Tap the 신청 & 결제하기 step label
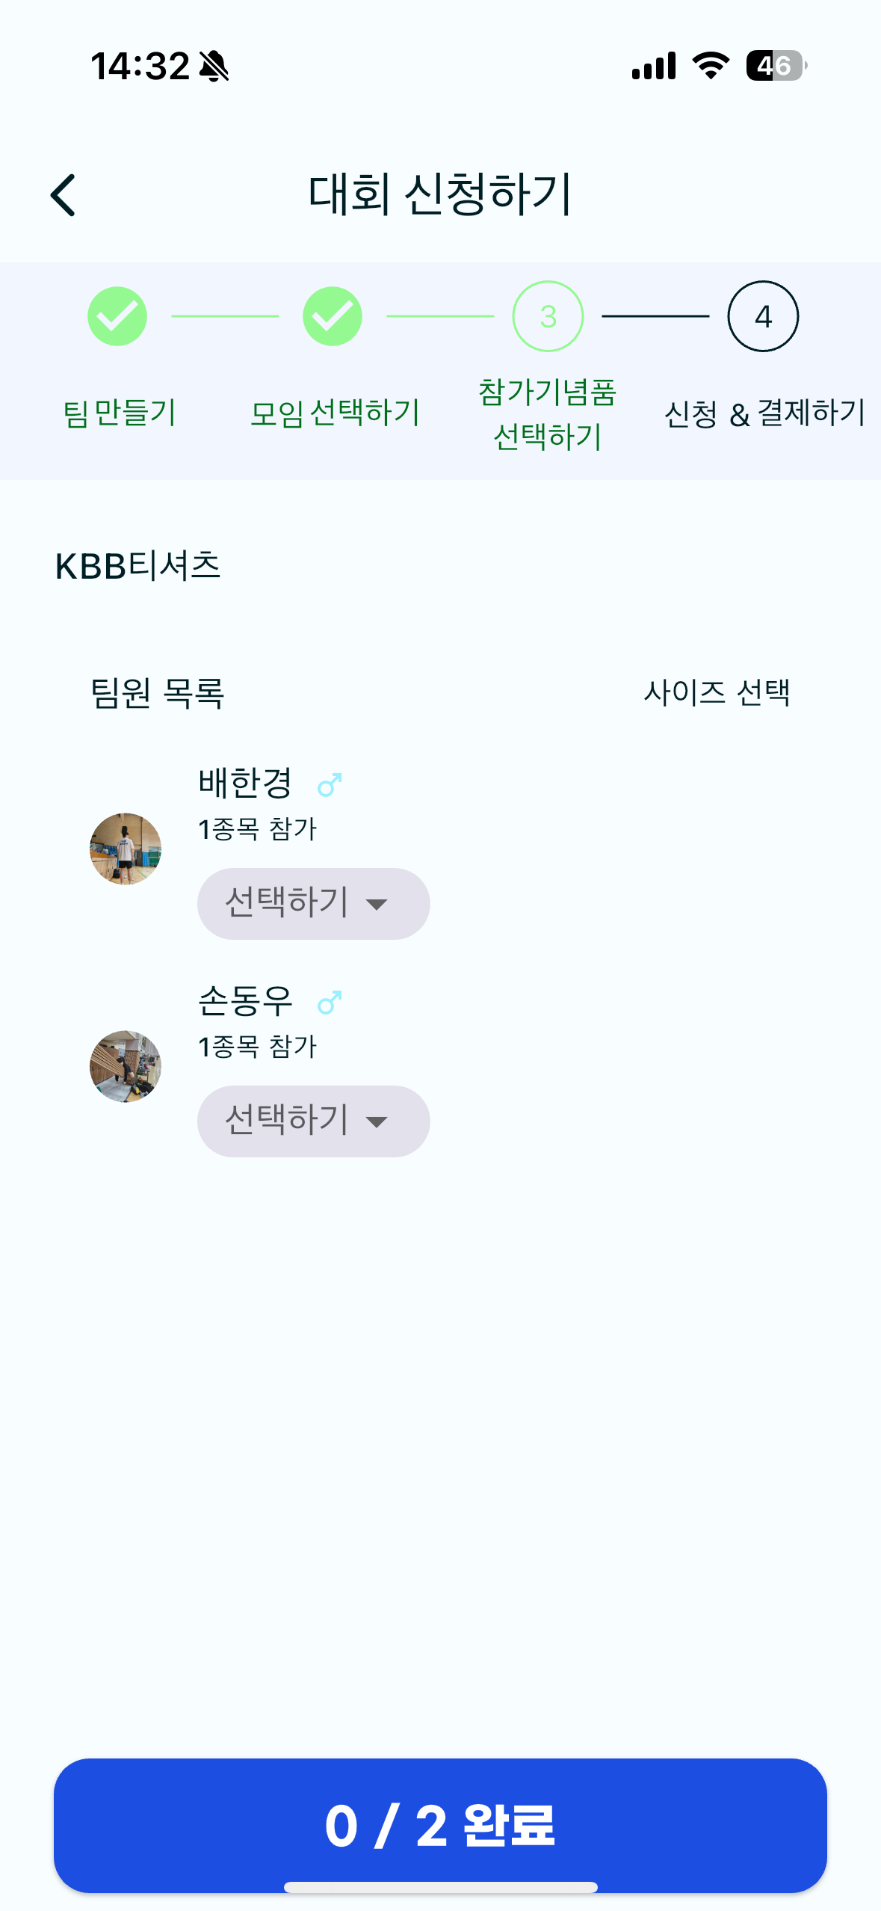Screen dimensions: 881x1911 [764, 413]
